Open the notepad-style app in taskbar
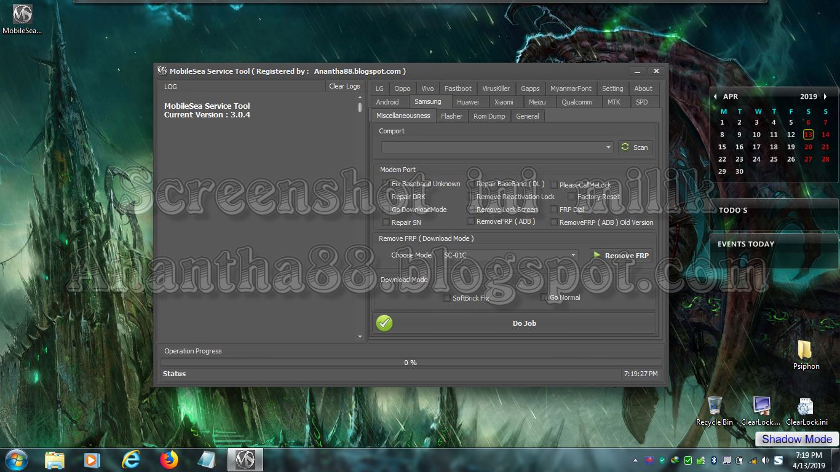This screenshot has width=840, height=472. click(x=207, y=460)
